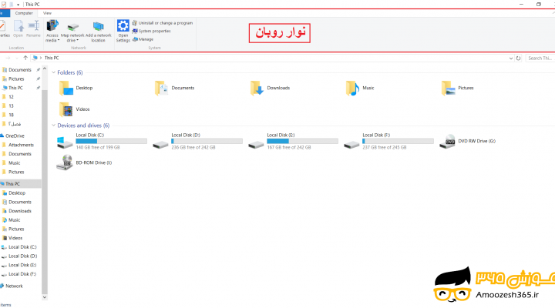The image size is (555, 308).
Task: Open the Desktop folder icon in main pane
Action: 66,88
